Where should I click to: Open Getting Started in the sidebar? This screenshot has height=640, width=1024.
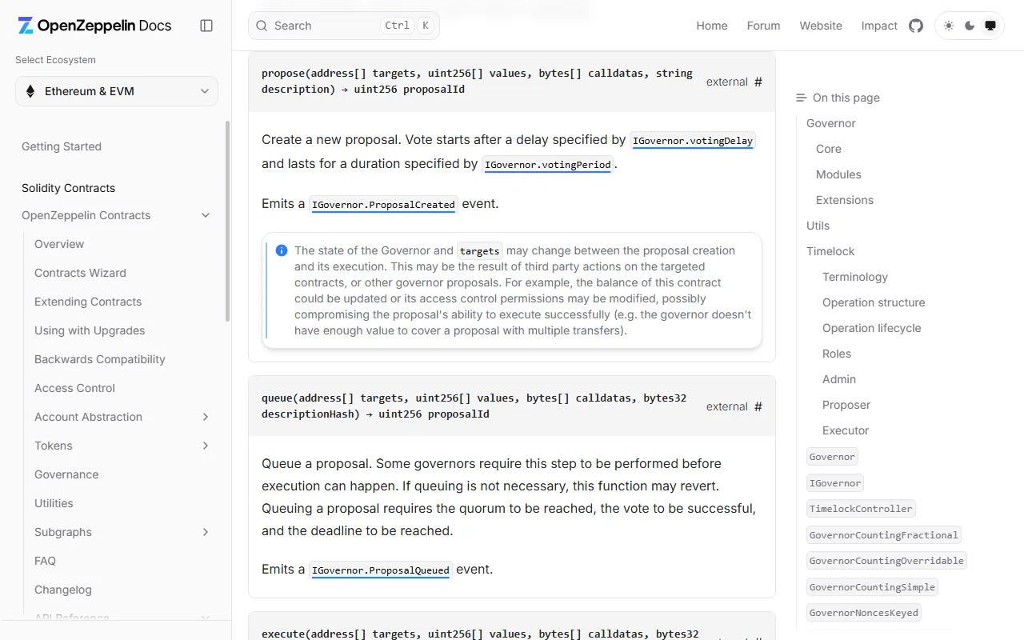coord(62,146)
